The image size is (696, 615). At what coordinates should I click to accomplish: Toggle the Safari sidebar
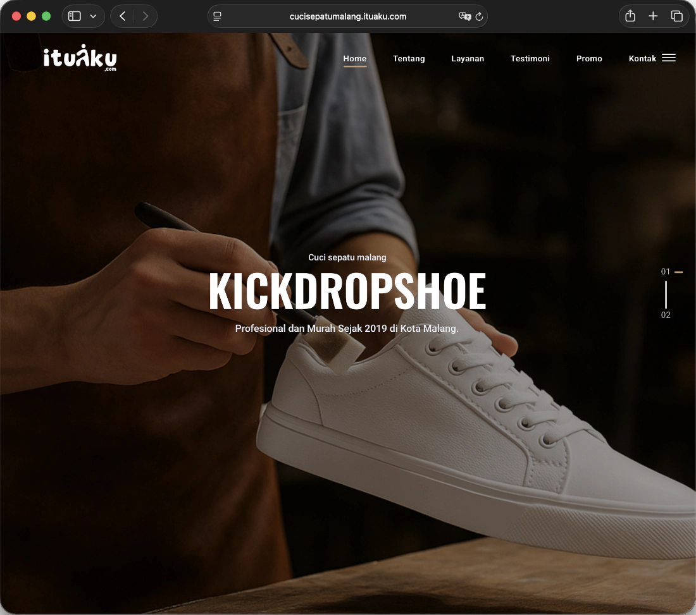75,16
